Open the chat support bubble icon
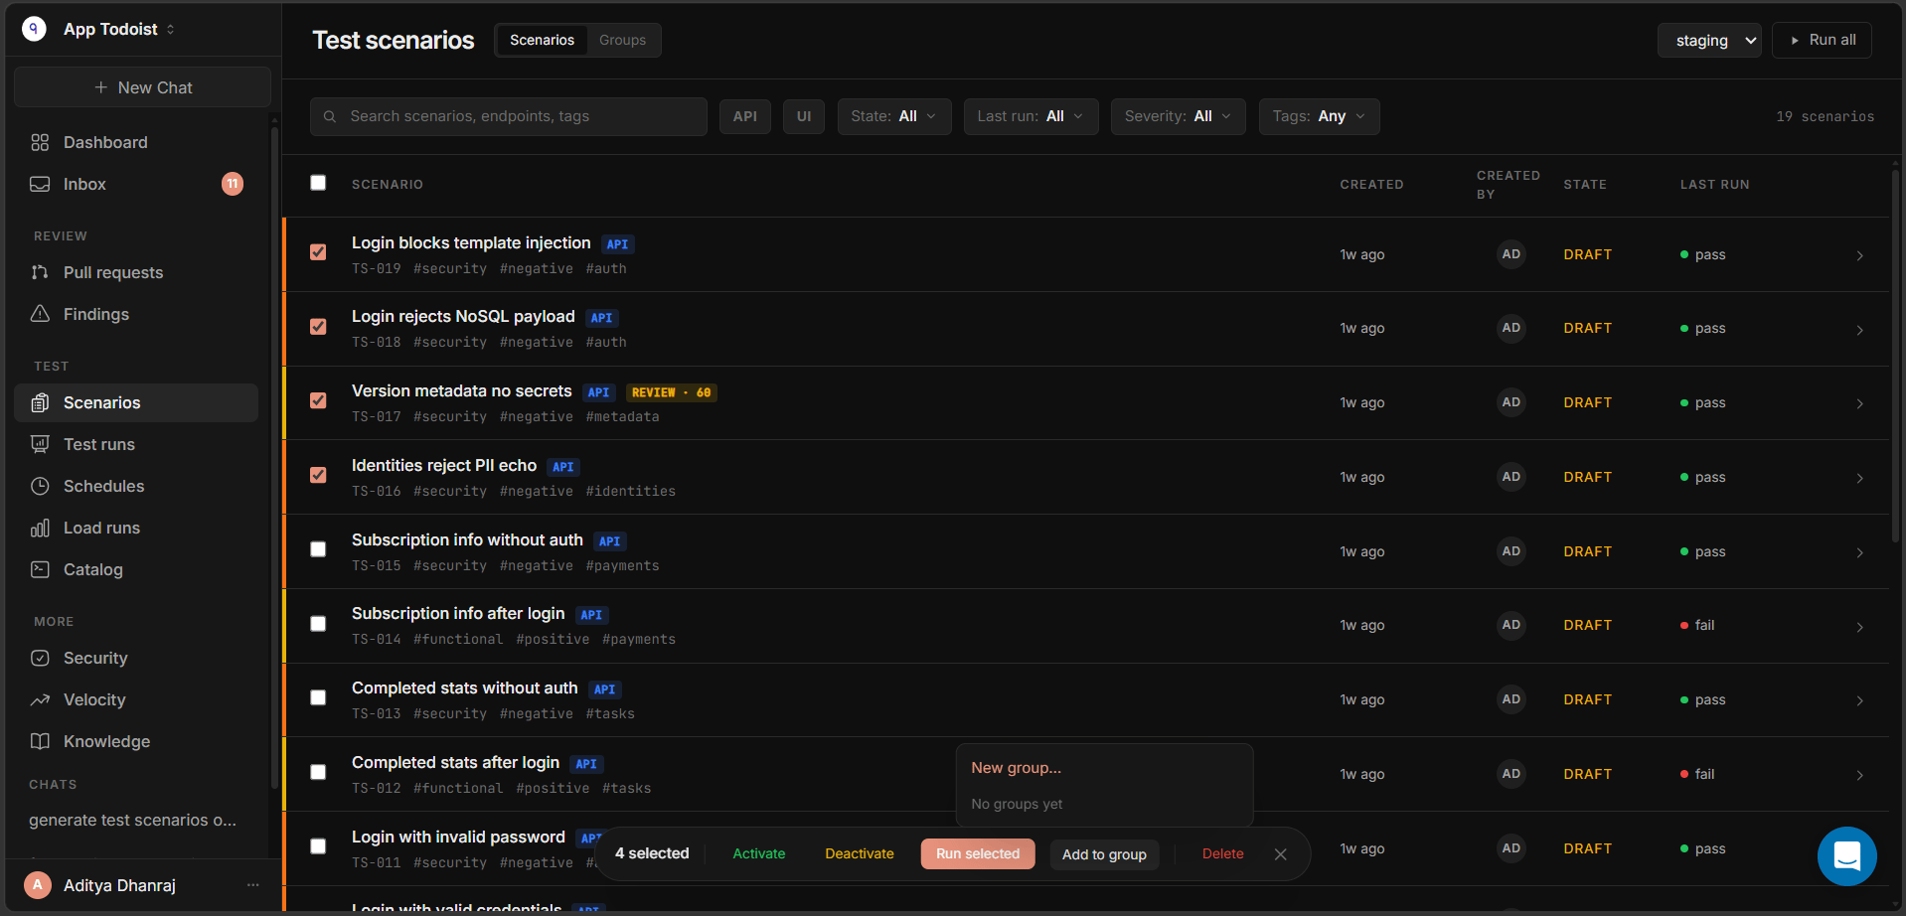 1846,855
